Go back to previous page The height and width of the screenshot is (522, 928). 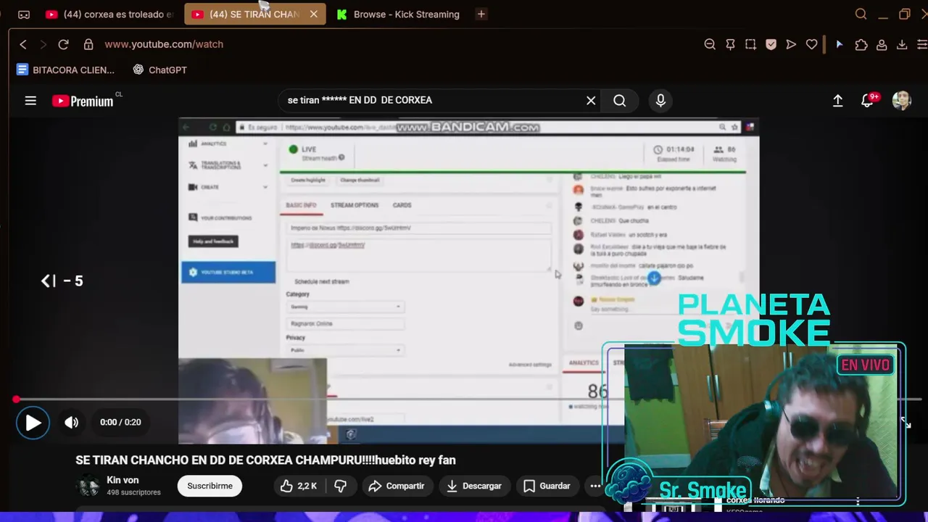23,44
